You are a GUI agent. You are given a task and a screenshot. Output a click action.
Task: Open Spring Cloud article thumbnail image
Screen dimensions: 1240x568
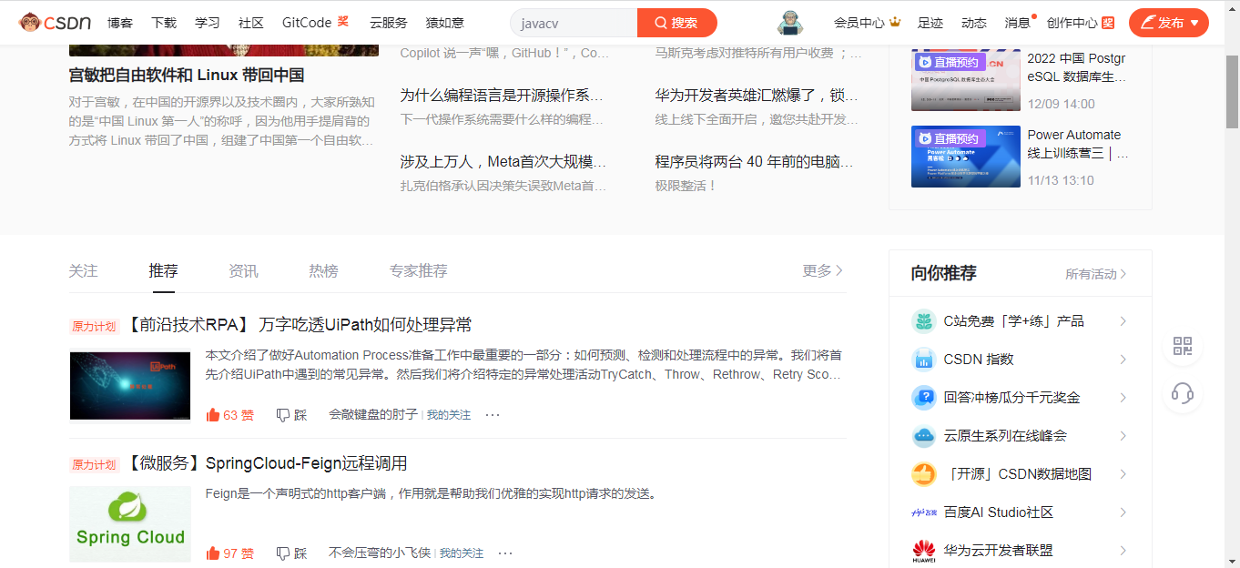[x=130, y=523]
